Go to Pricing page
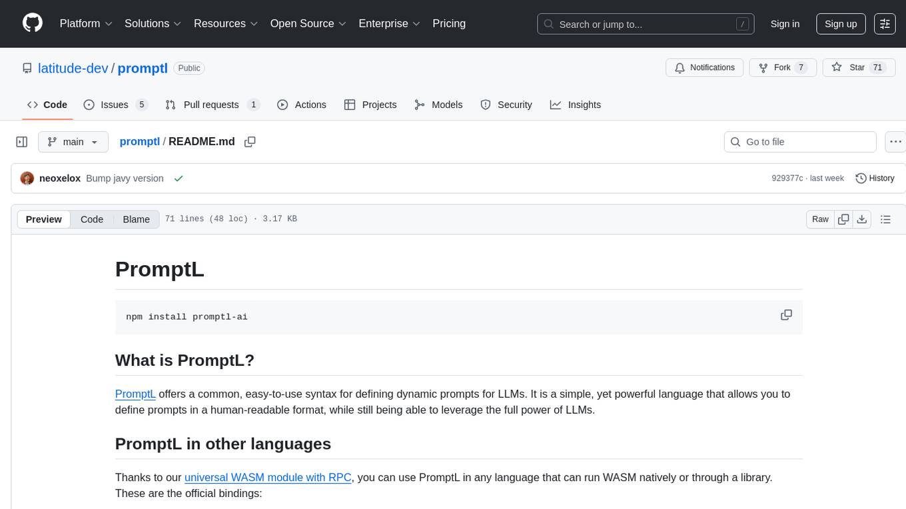Screen dimensions: 906x509 tap(449, 23)
